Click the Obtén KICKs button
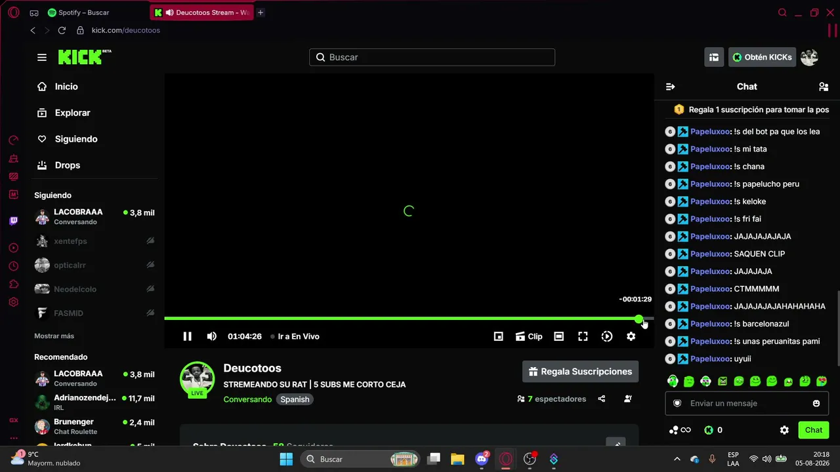This screenshot has width=840, height=472. point(762,57)
